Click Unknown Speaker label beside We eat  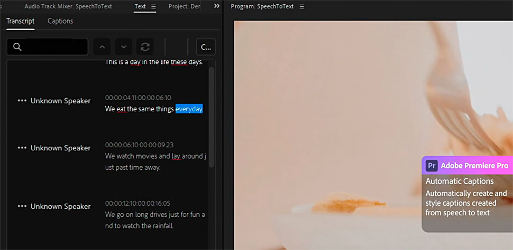point(60,101)
